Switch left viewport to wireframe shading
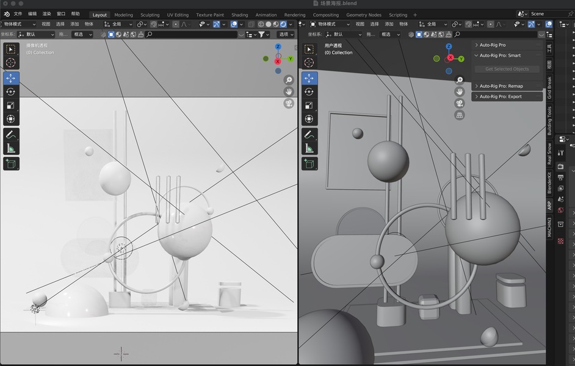The image size is (575, 366). point(261,24)
